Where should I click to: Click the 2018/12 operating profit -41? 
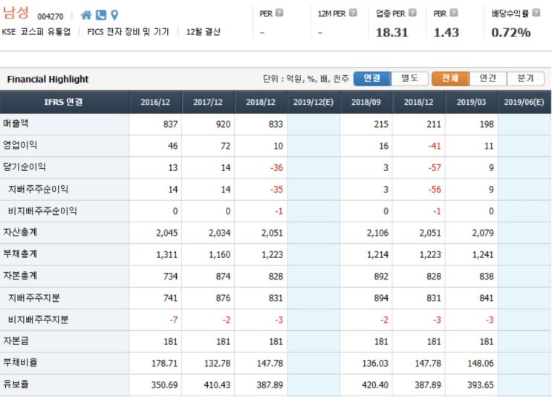pos(435,146)
